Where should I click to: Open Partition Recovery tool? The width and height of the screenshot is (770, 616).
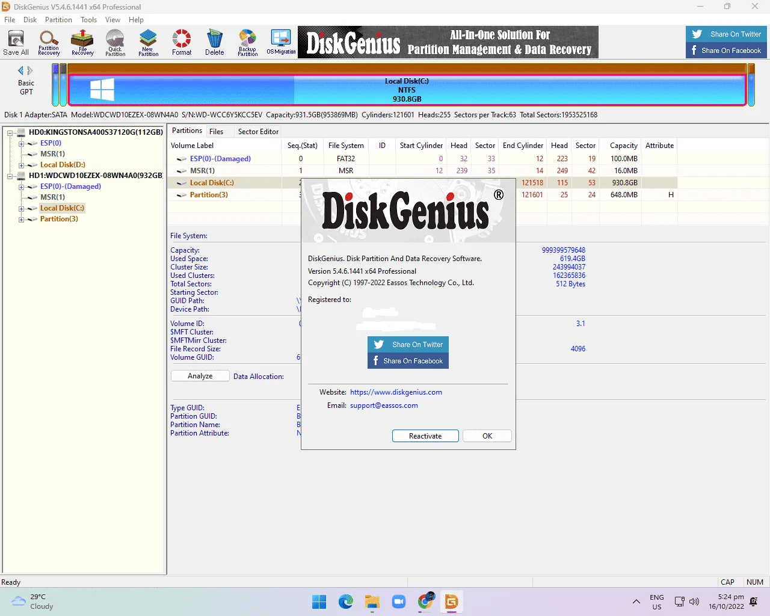coord(49,43)
